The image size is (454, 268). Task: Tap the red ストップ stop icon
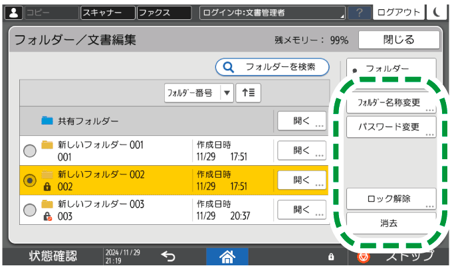(364, 257)
